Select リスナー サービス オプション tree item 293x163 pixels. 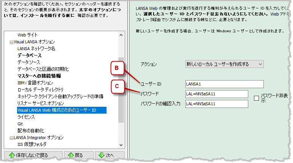point(41,103)
